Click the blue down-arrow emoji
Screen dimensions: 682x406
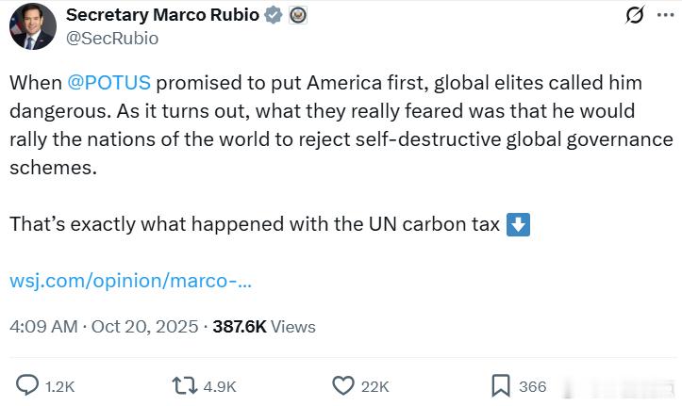point(518,225)
